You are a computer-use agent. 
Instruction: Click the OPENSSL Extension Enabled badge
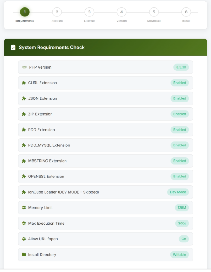coord(180,177)
